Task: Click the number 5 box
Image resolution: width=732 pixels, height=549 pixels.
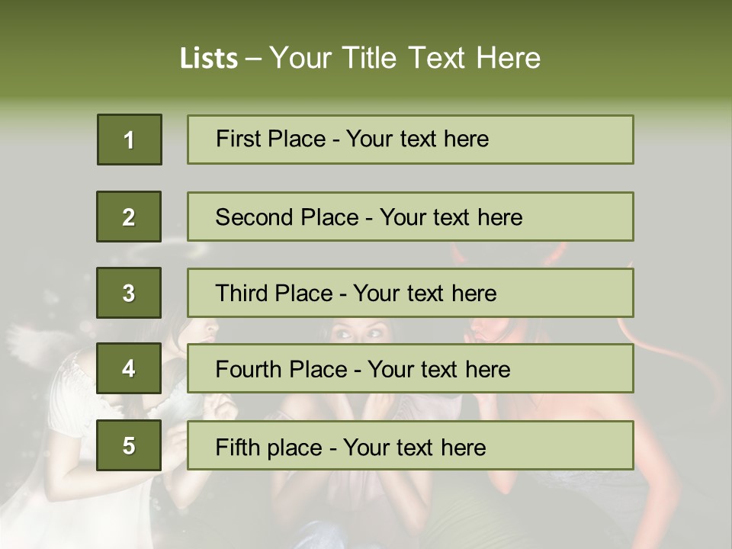Action: [x=129, y=445]
